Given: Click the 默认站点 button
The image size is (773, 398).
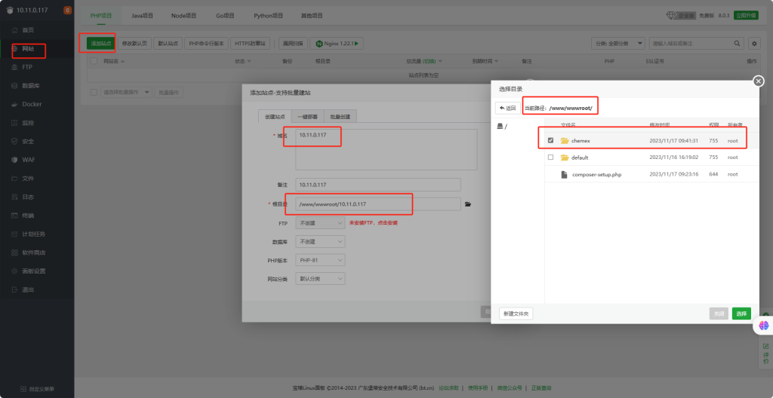Looking at the screenshot, I should tap(168, 44).
